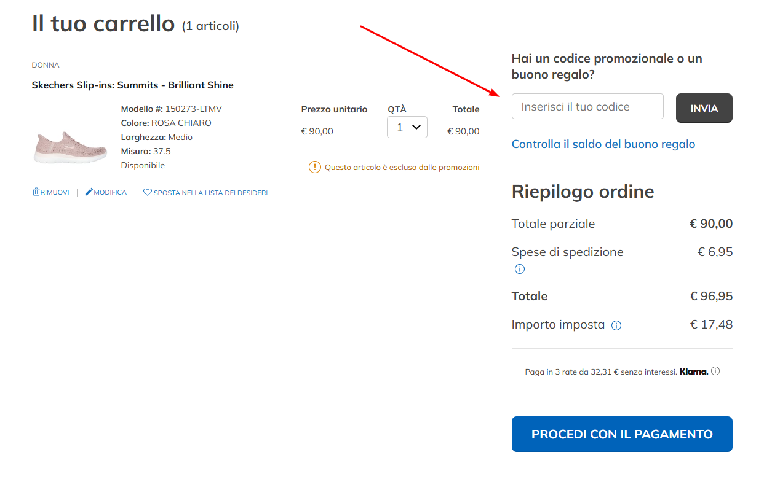Click the heart icon beside wishlist option
Viewport: 772px width, 487px height.
[146, 192]
